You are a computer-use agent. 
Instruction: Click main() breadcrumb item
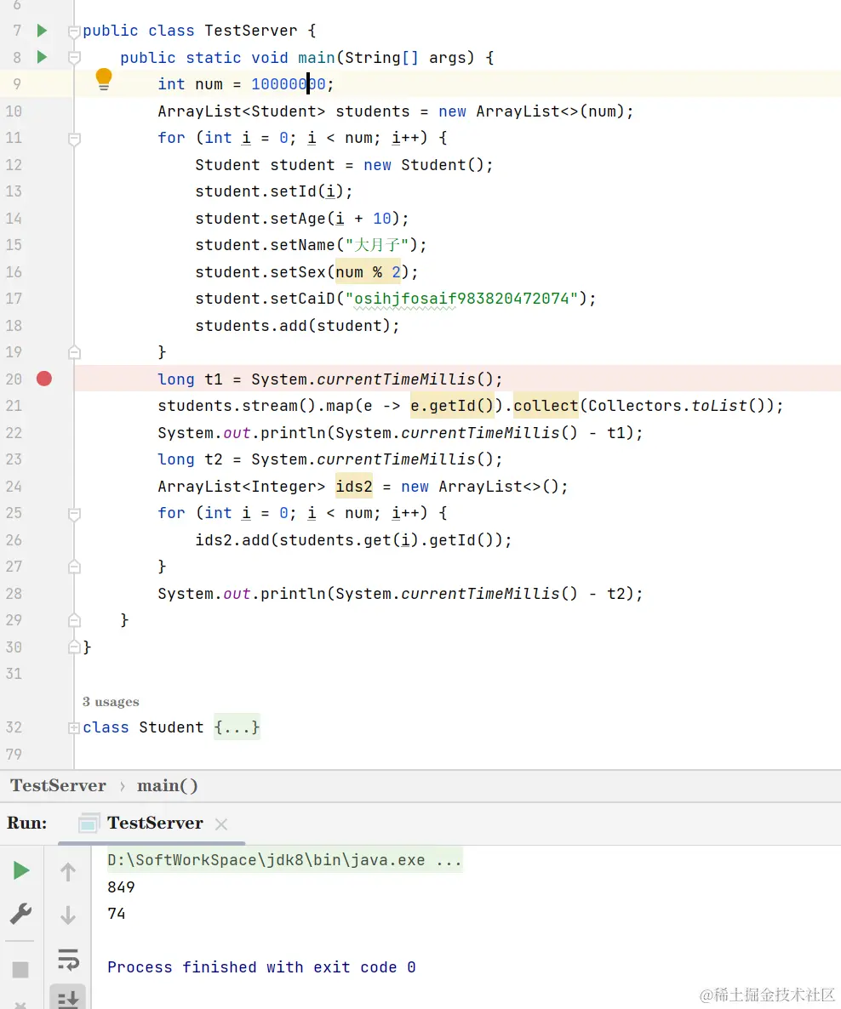pyautogui.click(x=168, y=785)
